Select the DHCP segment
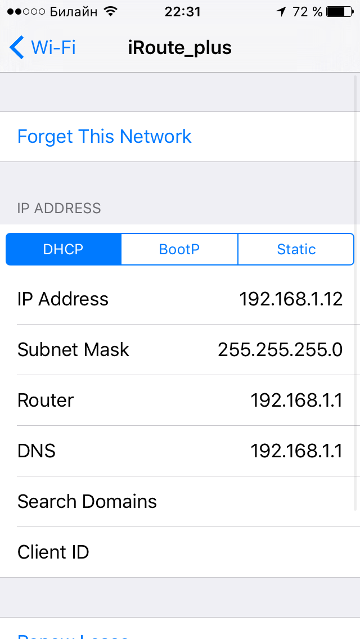360x639 pixels. 64,249
